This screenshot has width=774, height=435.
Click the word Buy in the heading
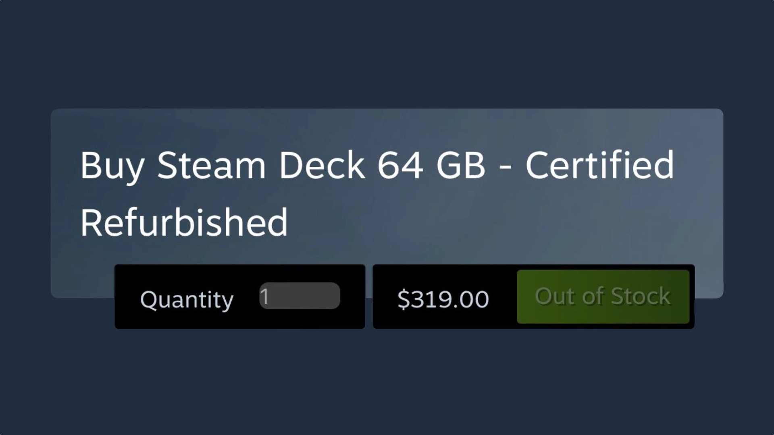tap(112, 166)
